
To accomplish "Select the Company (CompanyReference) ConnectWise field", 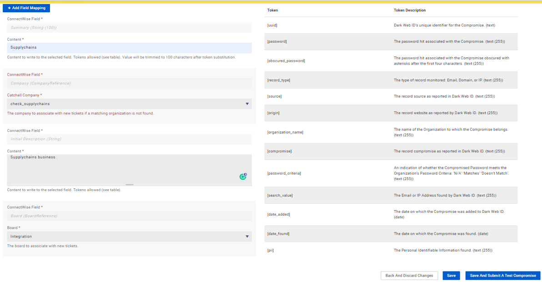I will (x=129, y=83).
